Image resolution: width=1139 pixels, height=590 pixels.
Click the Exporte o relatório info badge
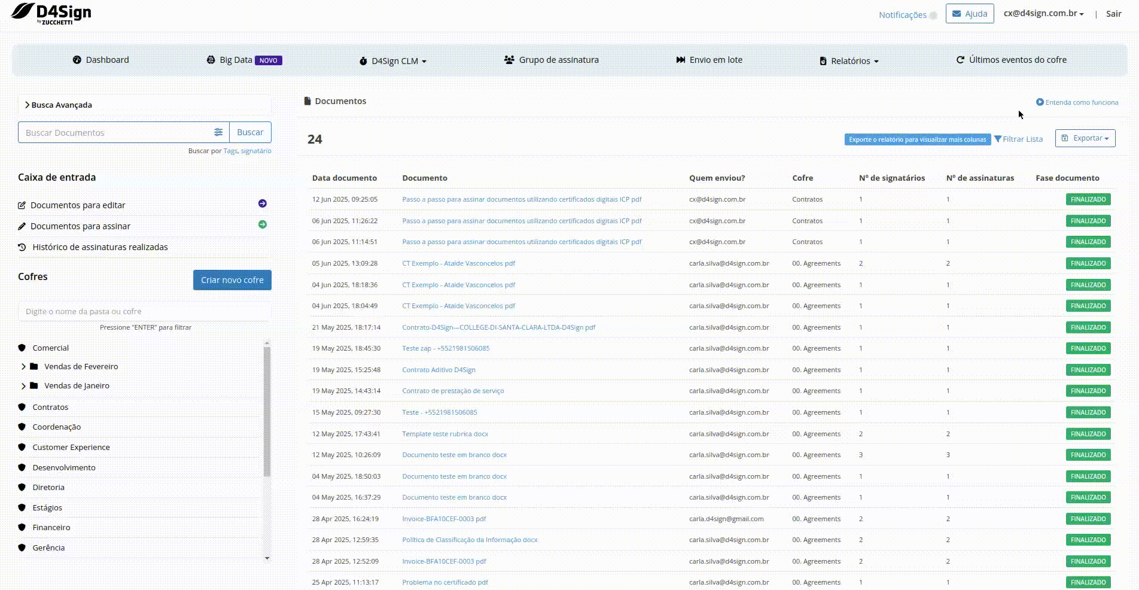[917, 139]
